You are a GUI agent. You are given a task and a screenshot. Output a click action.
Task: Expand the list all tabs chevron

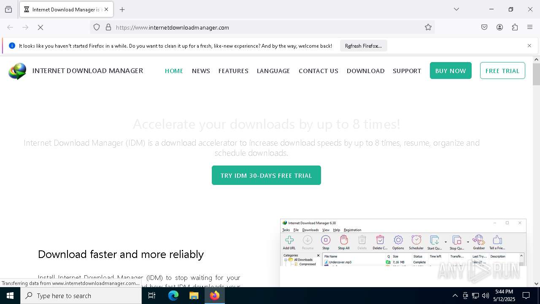[x=456, y=9]
